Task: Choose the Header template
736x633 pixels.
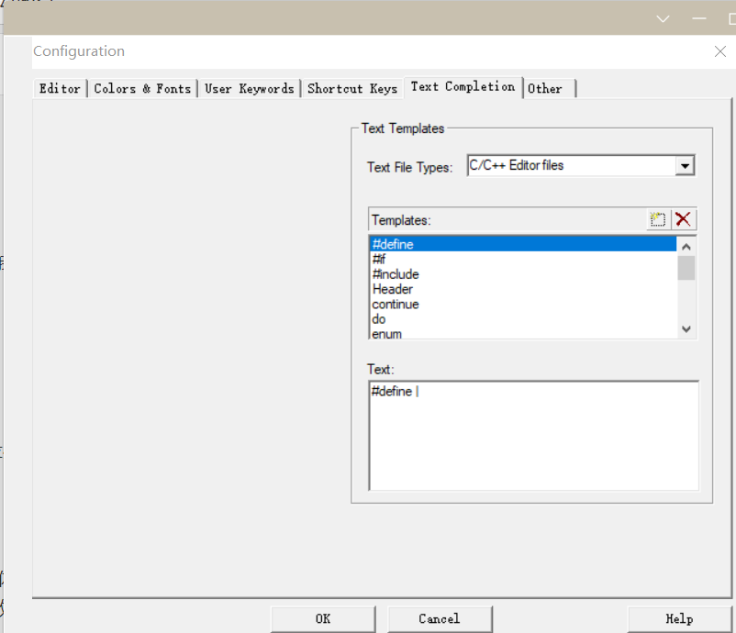Action: (523, 289)
